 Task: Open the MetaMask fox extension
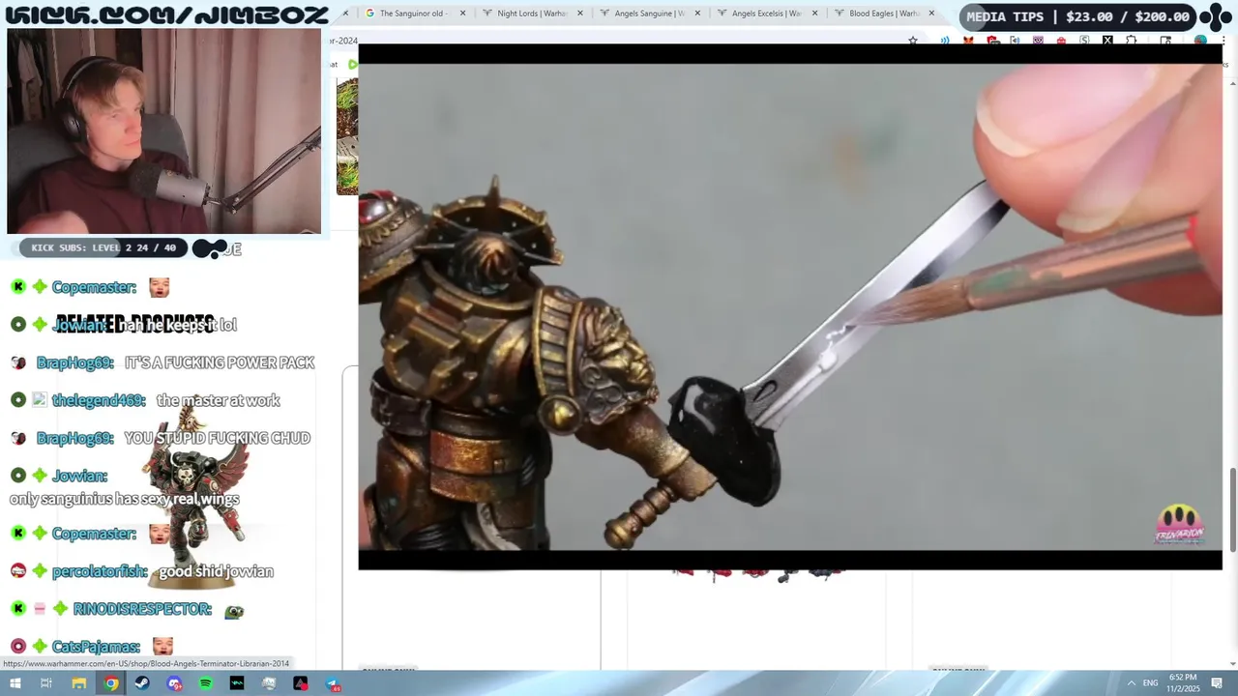pyautogui.click(x=968, y=41)
